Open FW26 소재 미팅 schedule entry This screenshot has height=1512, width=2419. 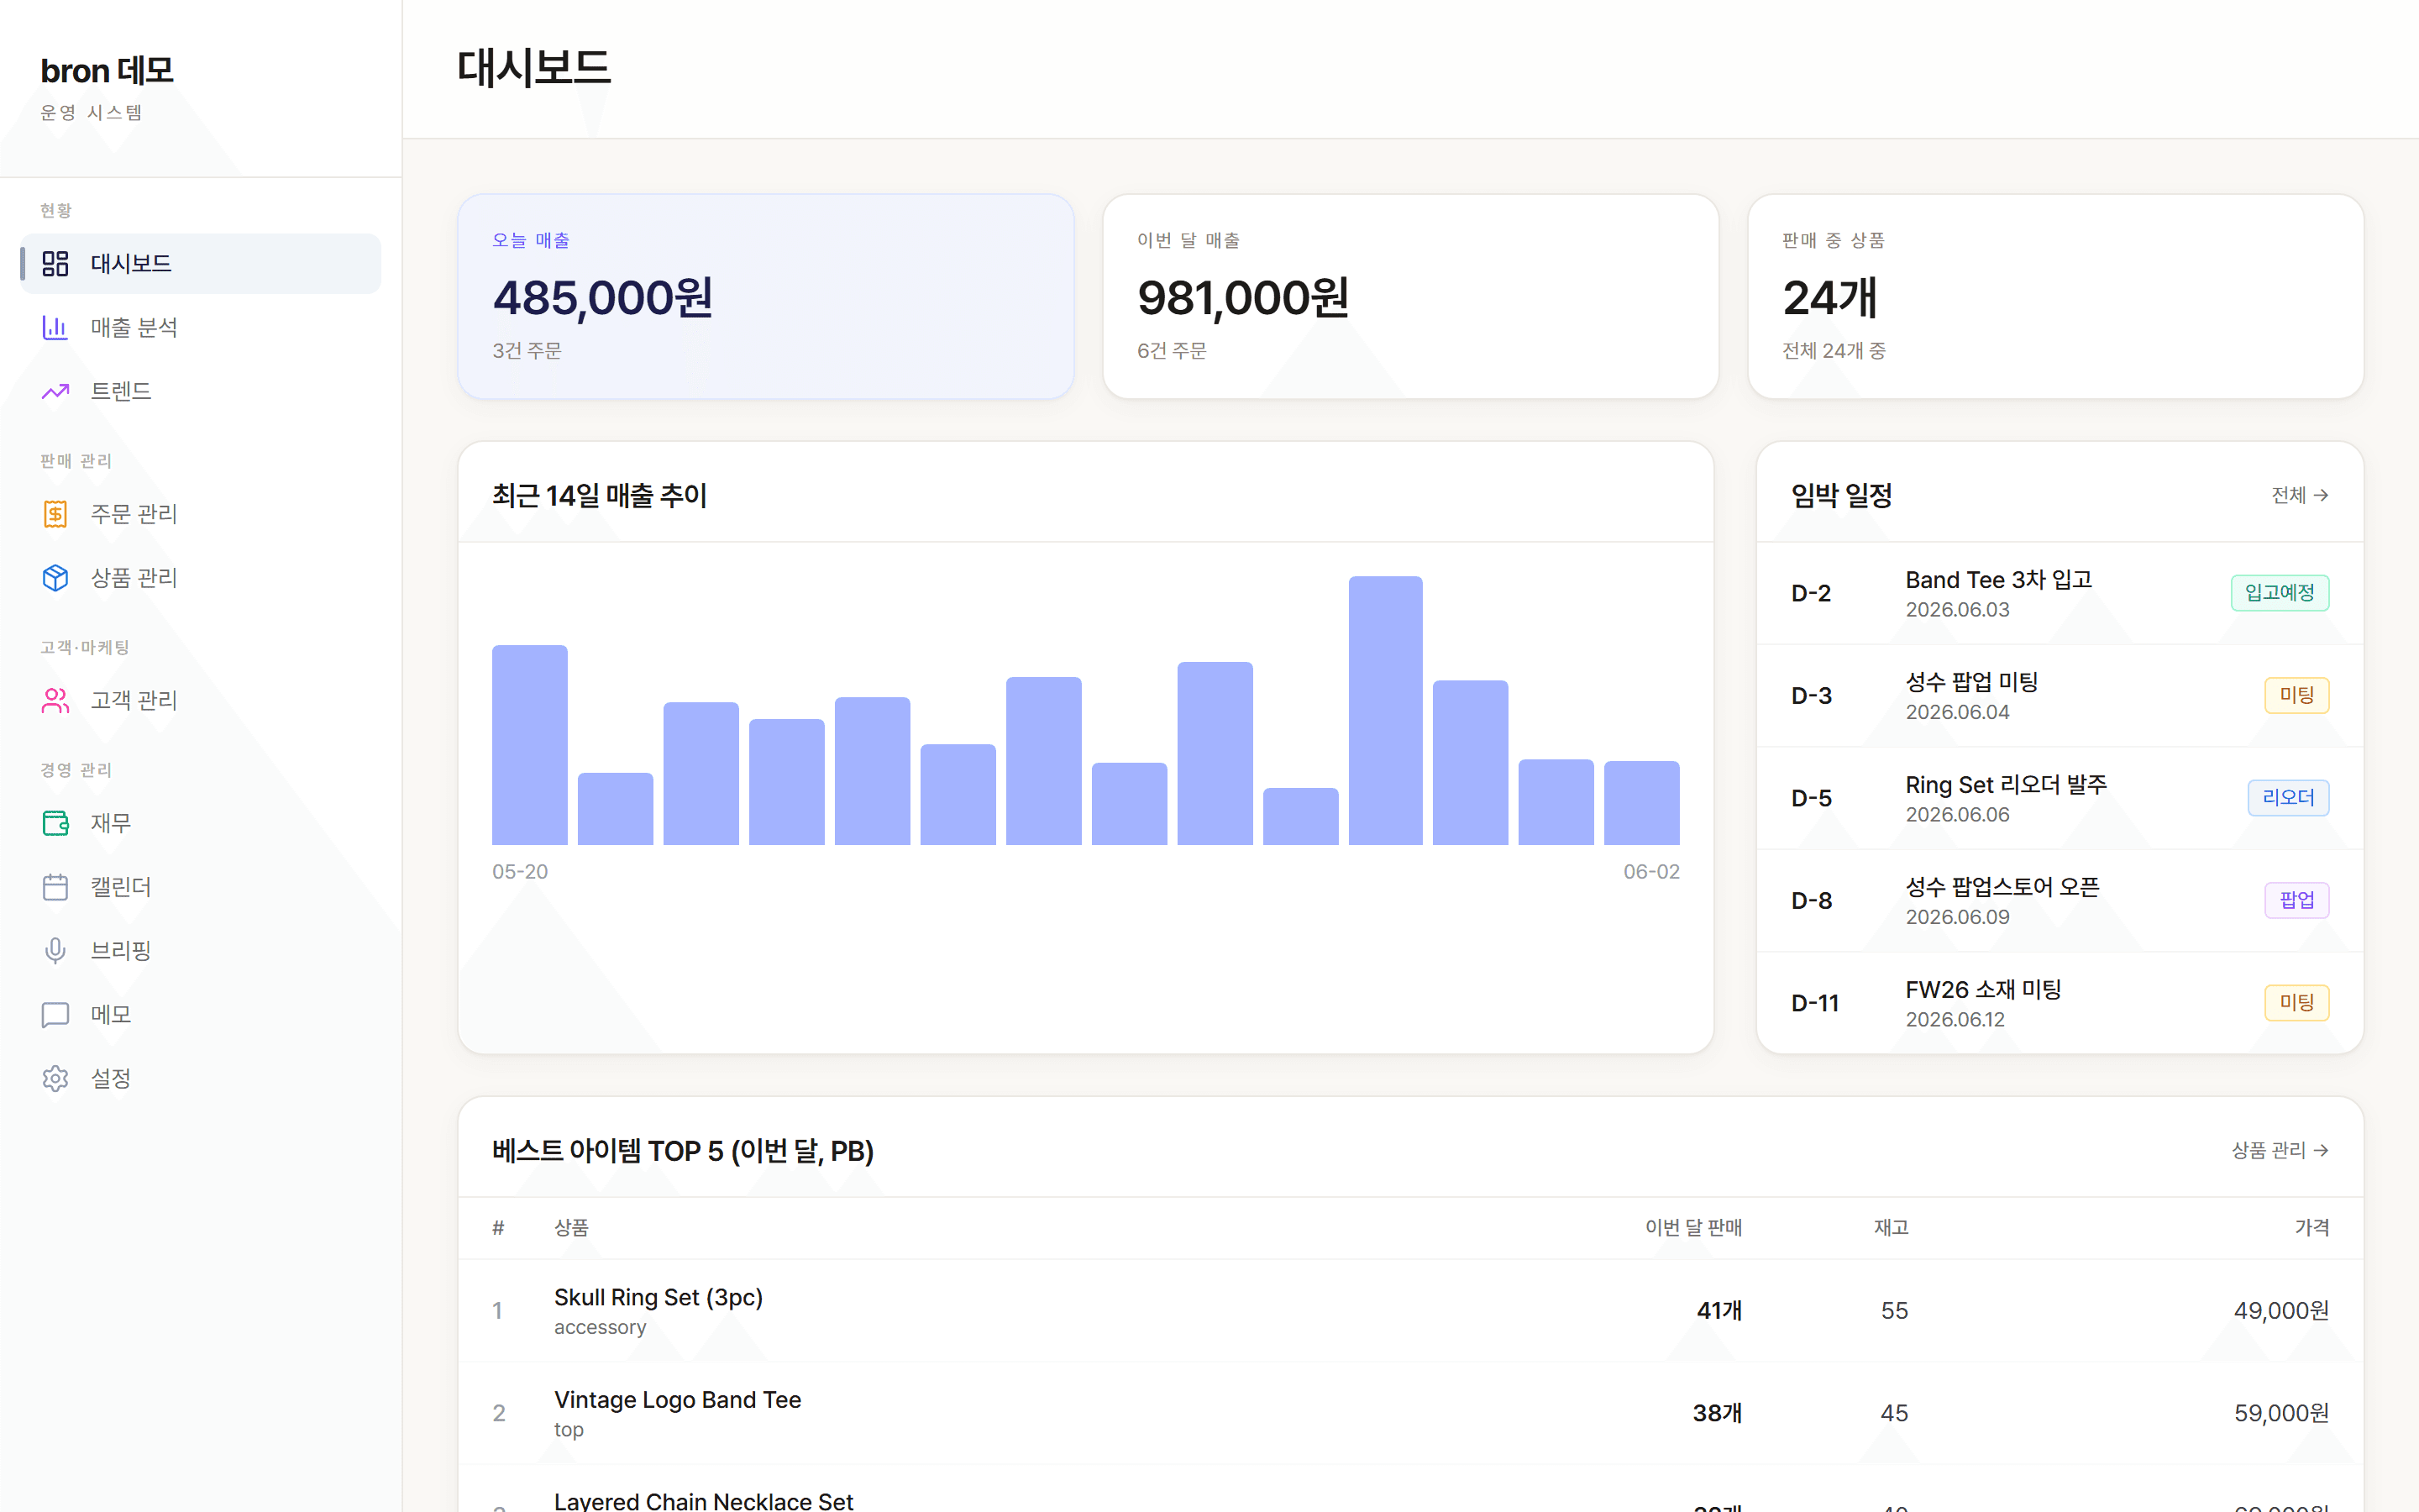[x=2060, y=1003]
